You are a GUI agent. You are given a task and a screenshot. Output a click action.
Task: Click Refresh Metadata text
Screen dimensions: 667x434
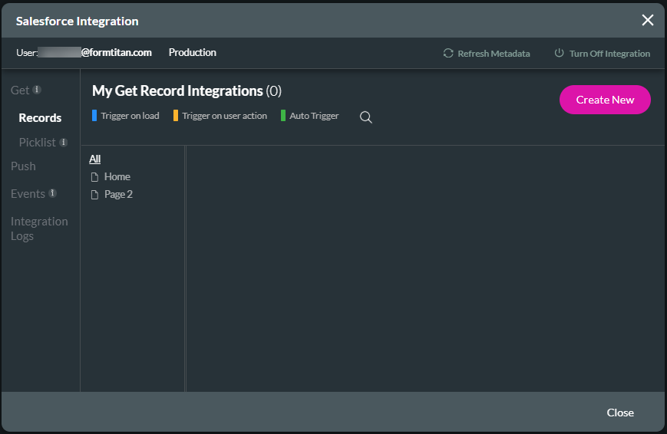[494, 54]
